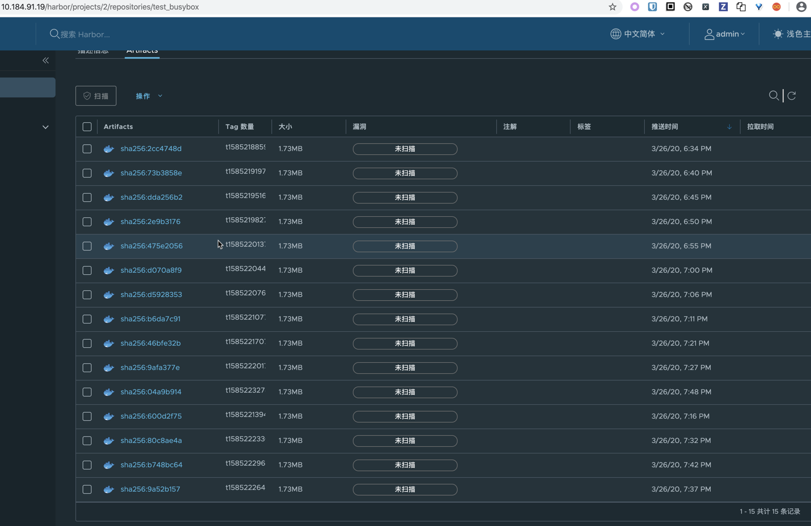This screenshot has height=526, width=811.
Task: Check the box for sha256:73b3858e
Action: coord(87,173)
